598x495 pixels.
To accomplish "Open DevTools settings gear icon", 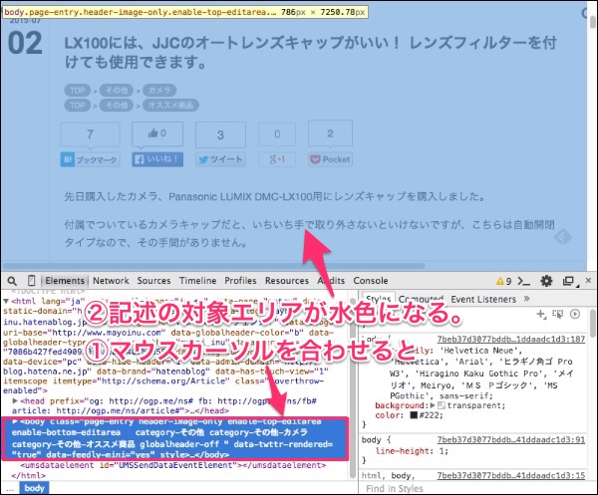I will point(546,281).
